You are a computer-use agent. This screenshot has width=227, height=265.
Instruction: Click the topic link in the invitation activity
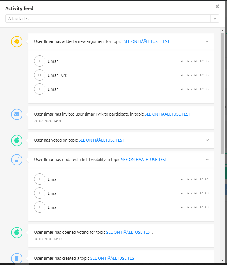[x=167, y=114]
